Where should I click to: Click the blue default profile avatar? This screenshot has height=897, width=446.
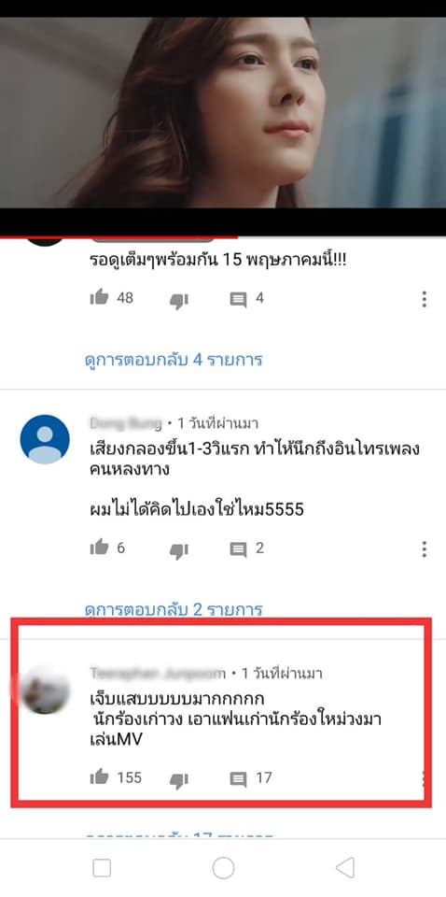45,439
